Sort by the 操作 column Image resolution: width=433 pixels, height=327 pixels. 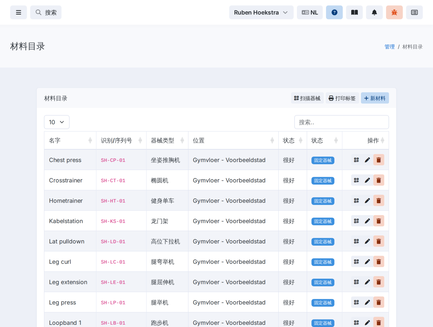click(365, 141)
